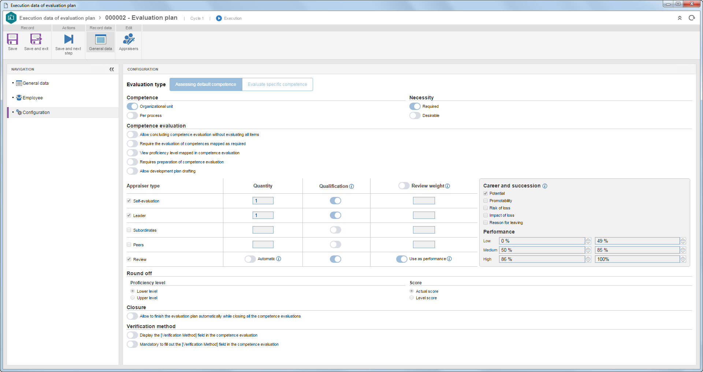The height and width of the screenshot is (372, 703).
Task: Click Career and succession info icon
Action: [545, 186]
